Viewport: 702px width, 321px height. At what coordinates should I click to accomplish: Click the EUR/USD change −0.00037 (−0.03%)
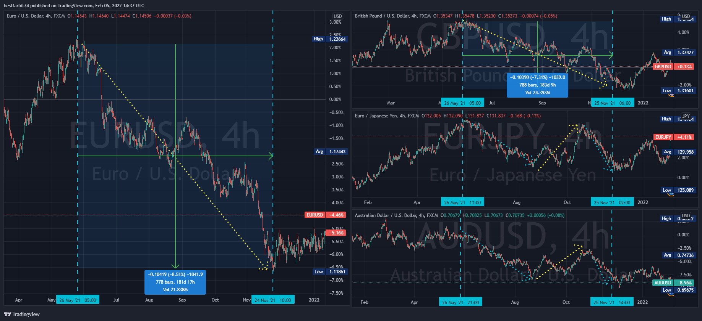[x=173, y=16]
